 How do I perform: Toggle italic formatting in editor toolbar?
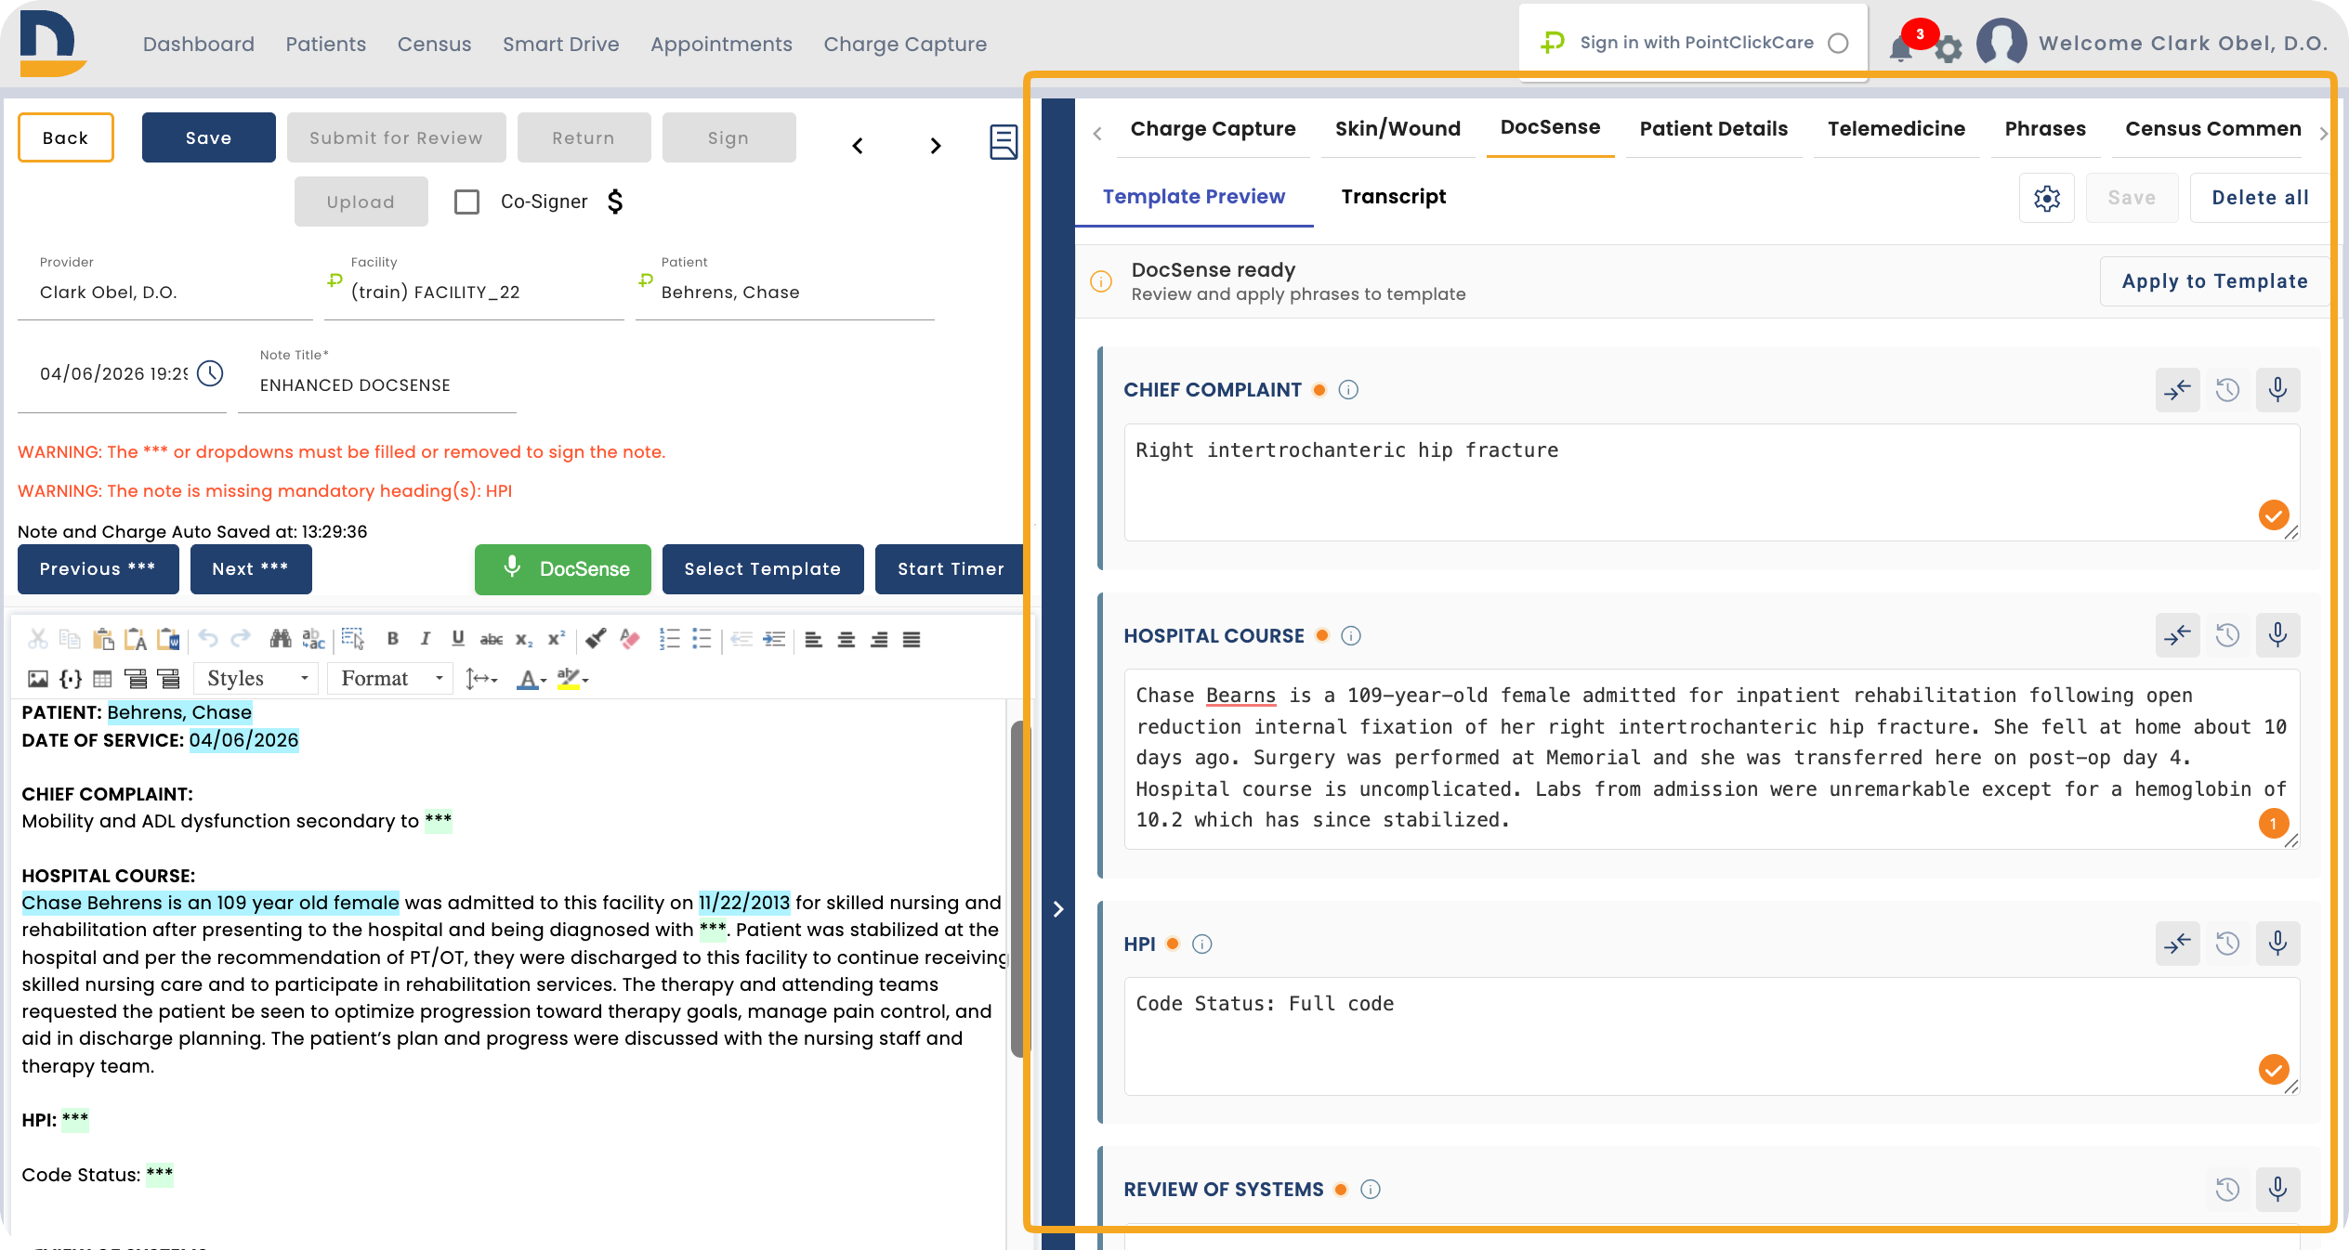point(426,639)
